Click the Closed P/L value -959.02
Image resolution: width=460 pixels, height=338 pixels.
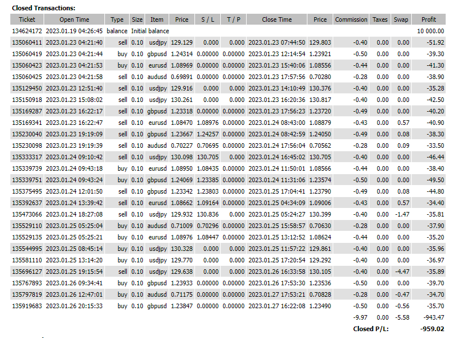click(x=432, y=329)
